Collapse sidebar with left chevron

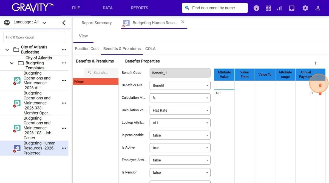tap(64, 23)
